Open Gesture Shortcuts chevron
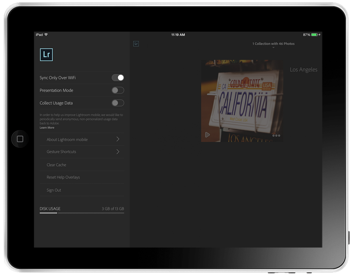The width and height of the screenshot is (350, 278). tap(118, 152)
